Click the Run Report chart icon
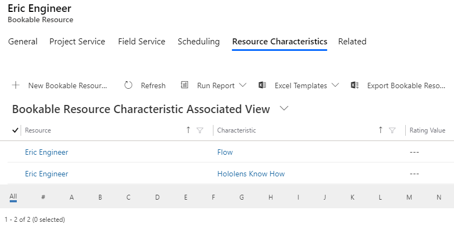Image resolution: width=454 pixels, height=231 pixels. click(x=184, y=85)
